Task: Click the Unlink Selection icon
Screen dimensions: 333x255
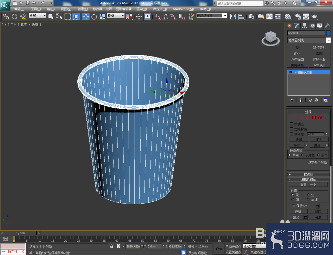Action: pyautogui.click(x=14, y=16)
